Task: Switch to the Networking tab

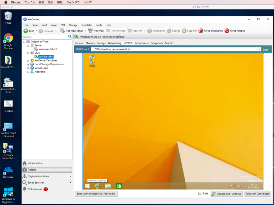Action: click(x=115, y=43)
